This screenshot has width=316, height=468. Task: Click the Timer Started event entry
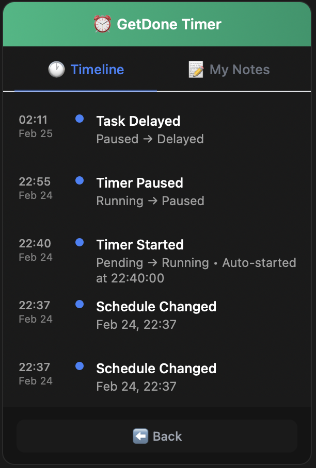click(x=139, y=245)
